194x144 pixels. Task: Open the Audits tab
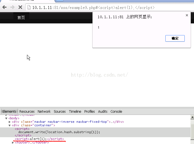pyautogui.click(x=103, y=111)
